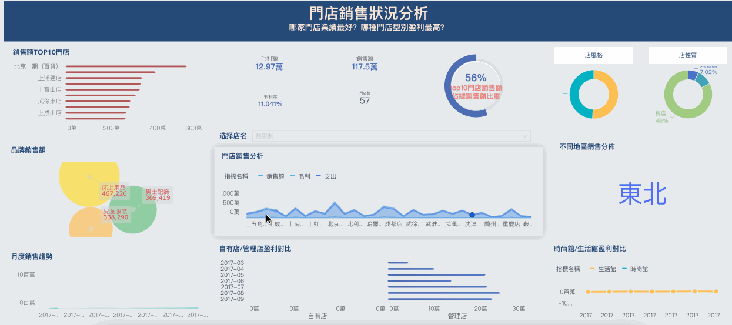Image resolution: width=732 pixels, height=325 pixels.
Task: Click the 2017-03 short blue bar under 管理店
Action: 398,263
